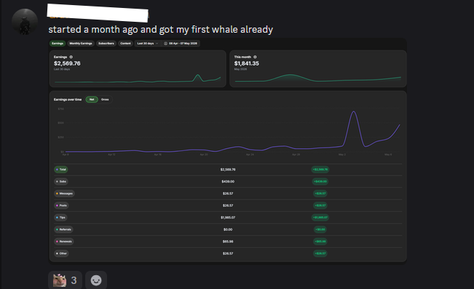474x289 pixels.
Task: Click the $0.00 Referrals amount
Action: click(228, 229)
